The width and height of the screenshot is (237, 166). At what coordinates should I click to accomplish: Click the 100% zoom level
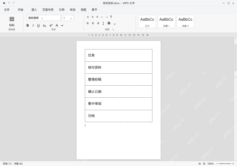tap(211, 164)
